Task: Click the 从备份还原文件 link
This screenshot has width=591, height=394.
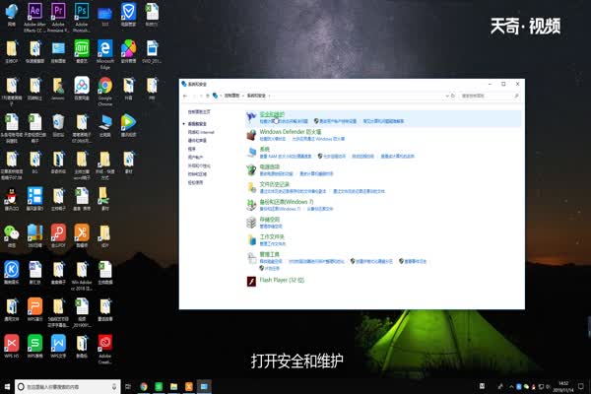Action: (320, 209)
